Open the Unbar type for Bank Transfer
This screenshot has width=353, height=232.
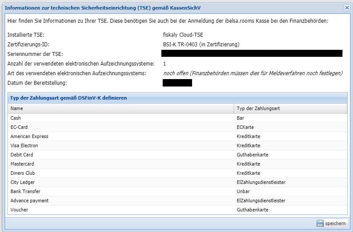click(x=243, y=191)
